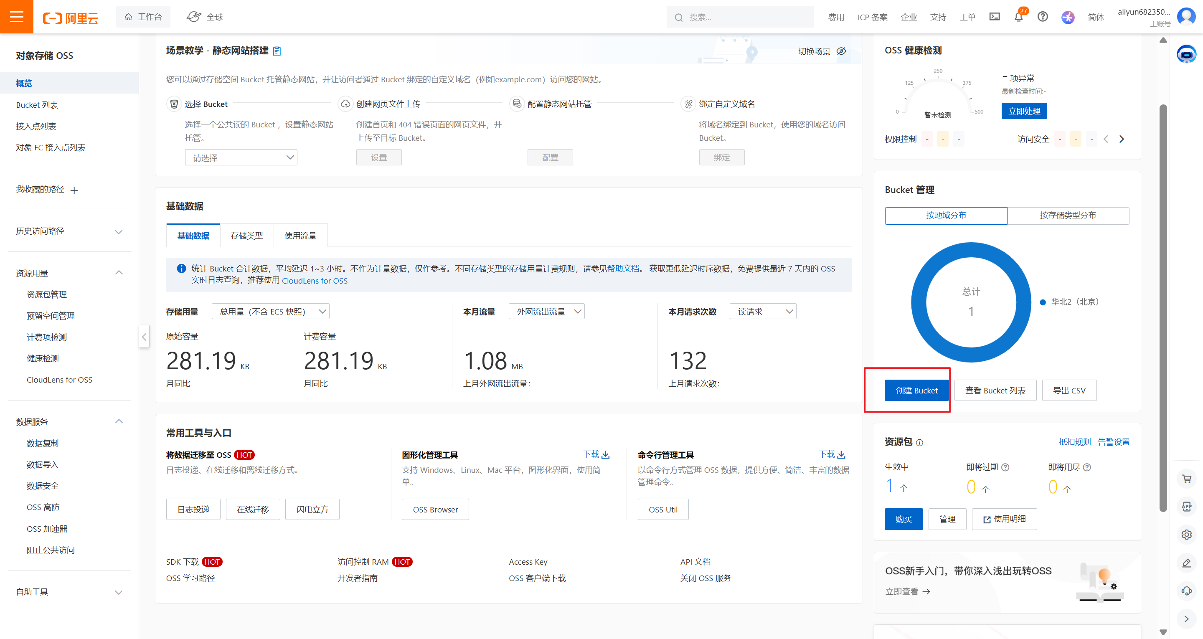Viewport: 1203px width, 639px height.
Task: Click the Bucket region donut chart
Action: tap(971, 302)
